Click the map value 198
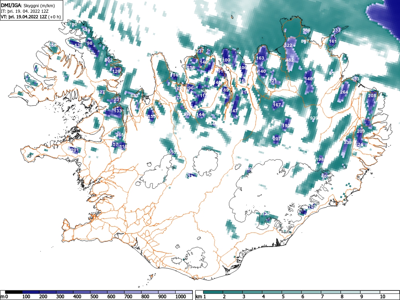The image size is (400, 300). [x=320, y=160]
